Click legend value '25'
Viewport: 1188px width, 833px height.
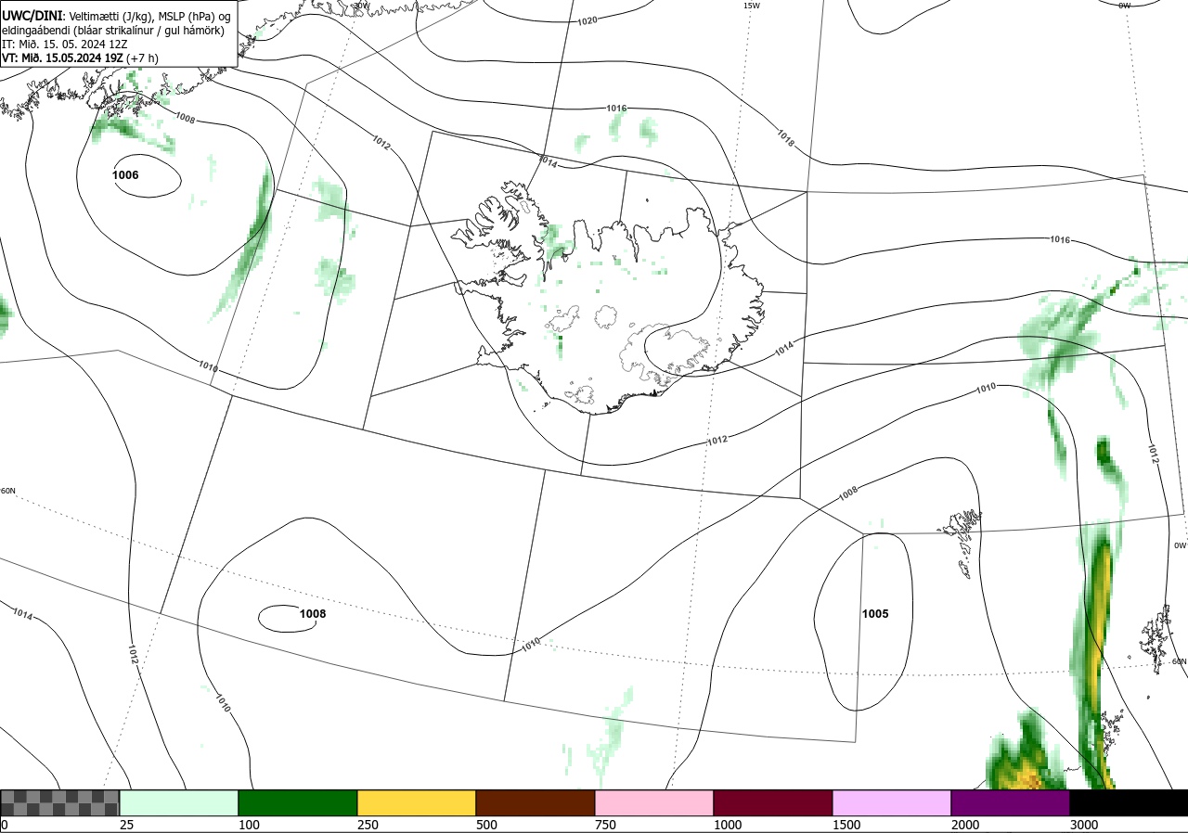[x=126, y=825]
